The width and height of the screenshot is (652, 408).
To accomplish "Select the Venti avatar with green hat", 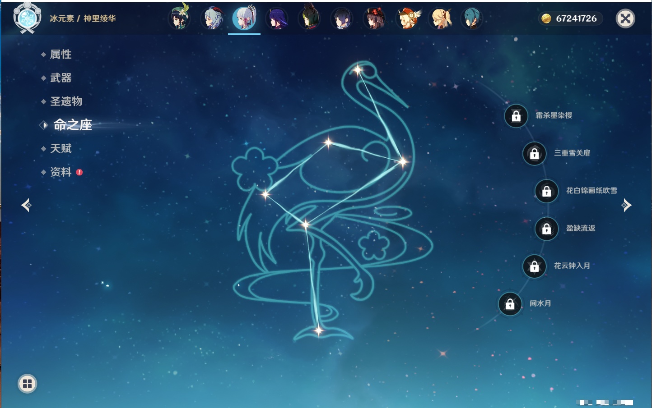I will click(x=179, y=18).
